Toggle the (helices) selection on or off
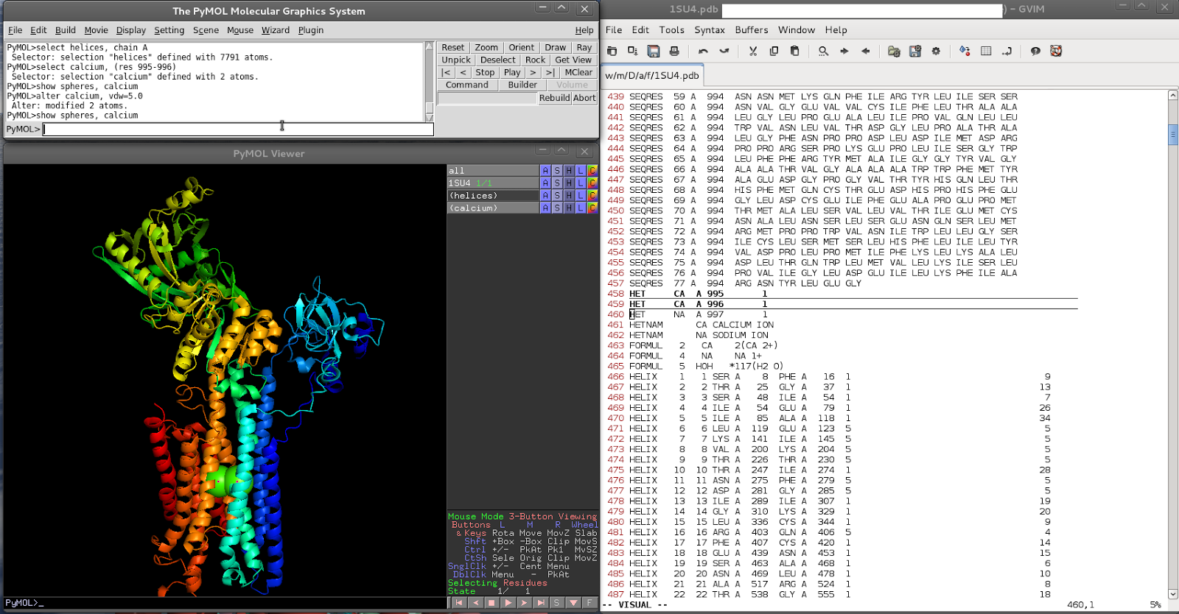The image size is (1179, 614). click(493, 195)
